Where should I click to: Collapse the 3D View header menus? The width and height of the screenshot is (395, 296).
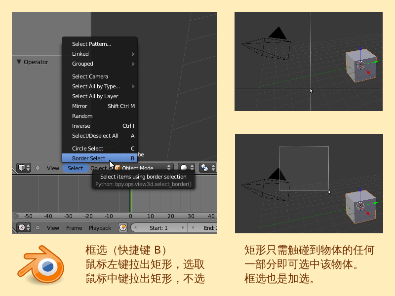coord(38,168)
